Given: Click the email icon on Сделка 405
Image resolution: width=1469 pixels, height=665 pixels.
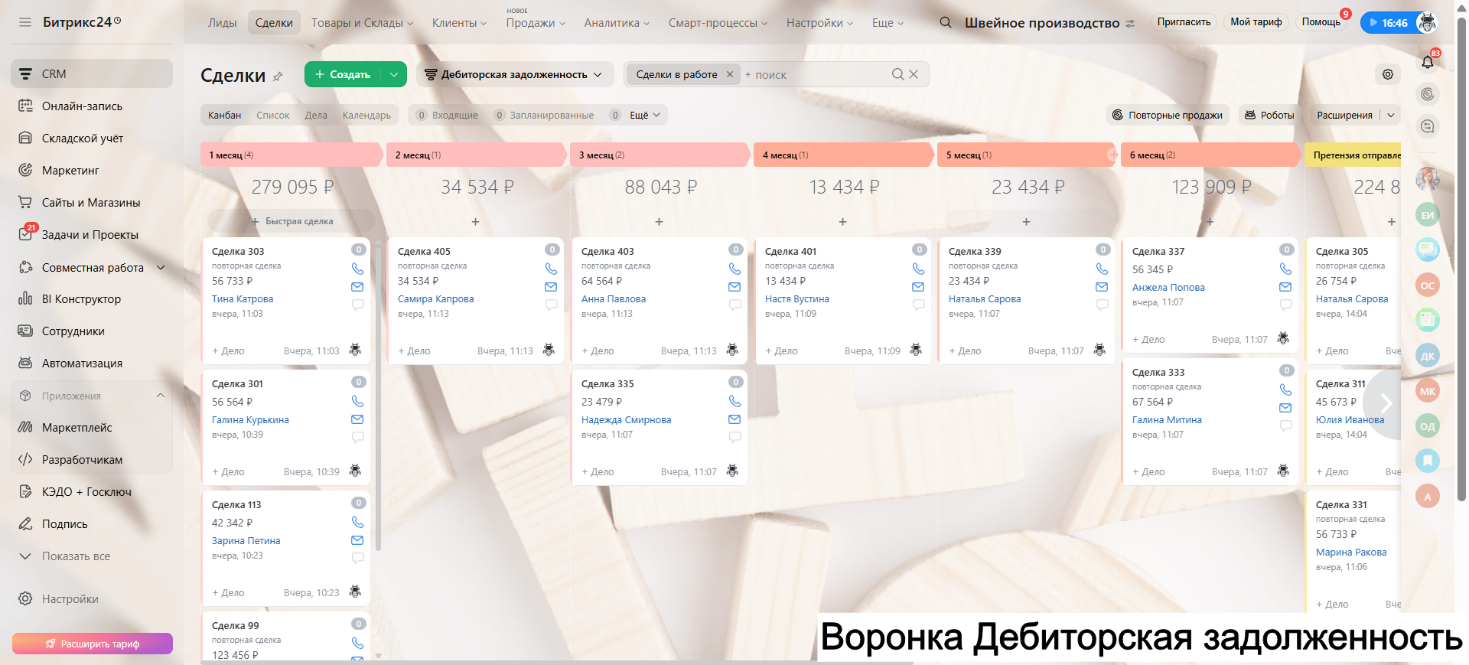Looking at the screenshot, I should click(x=551, y=287).
